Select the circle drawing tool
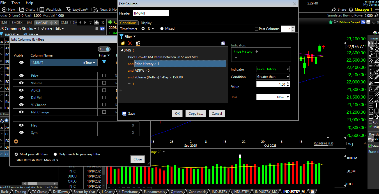379x194 pixels. click(x=371, y=111)
